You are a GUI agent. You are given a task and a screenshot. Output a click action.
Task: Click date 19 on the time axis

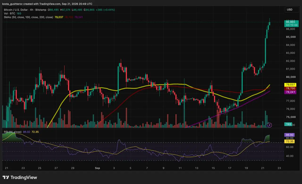246,168
